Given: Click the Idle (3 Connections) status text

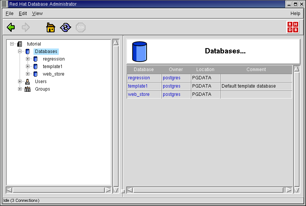Looking at the screenshot, I should click(21, 200).
